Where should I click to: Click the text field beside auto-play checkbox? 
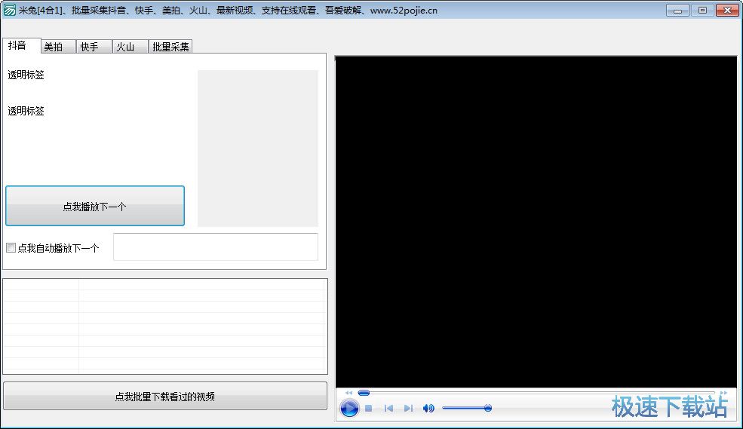216,247
